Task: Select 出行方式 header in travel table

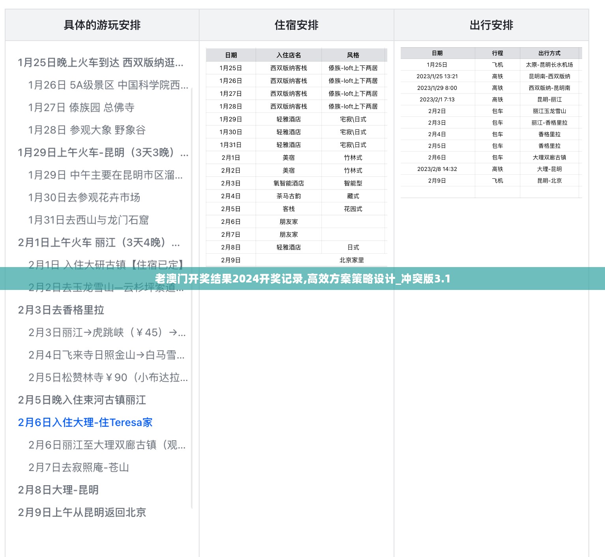Action: tap(549, 53)
